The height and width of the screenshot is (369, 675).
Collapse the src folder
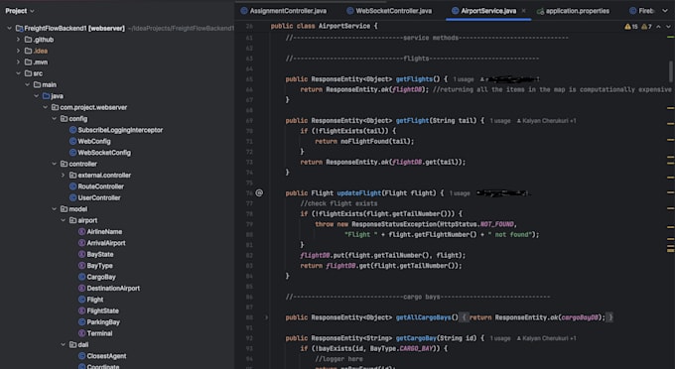(18, 73)
